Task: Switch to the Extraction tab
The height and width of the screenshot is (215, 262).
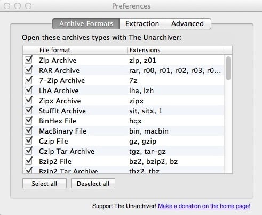Action: pyautogui.click(x=142, y=23)
